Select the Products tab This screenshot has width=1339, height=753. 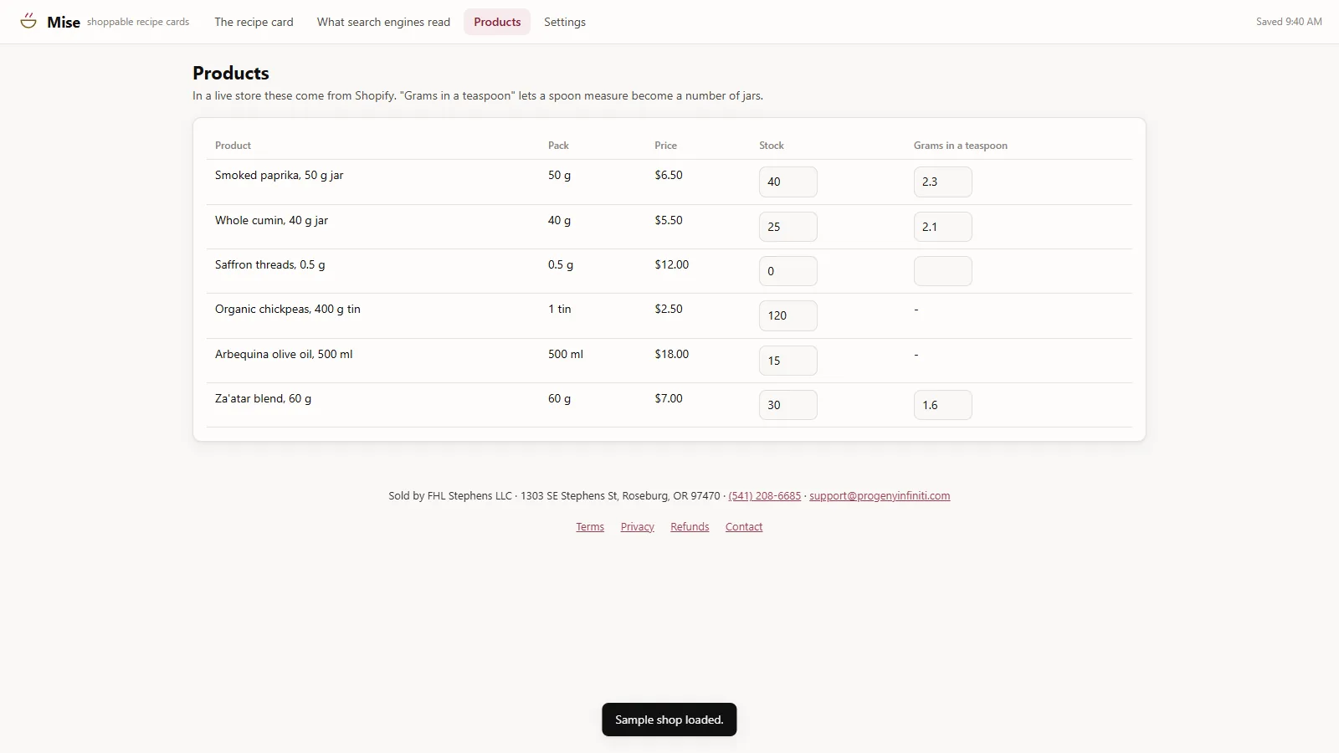[x=497, y=22]
